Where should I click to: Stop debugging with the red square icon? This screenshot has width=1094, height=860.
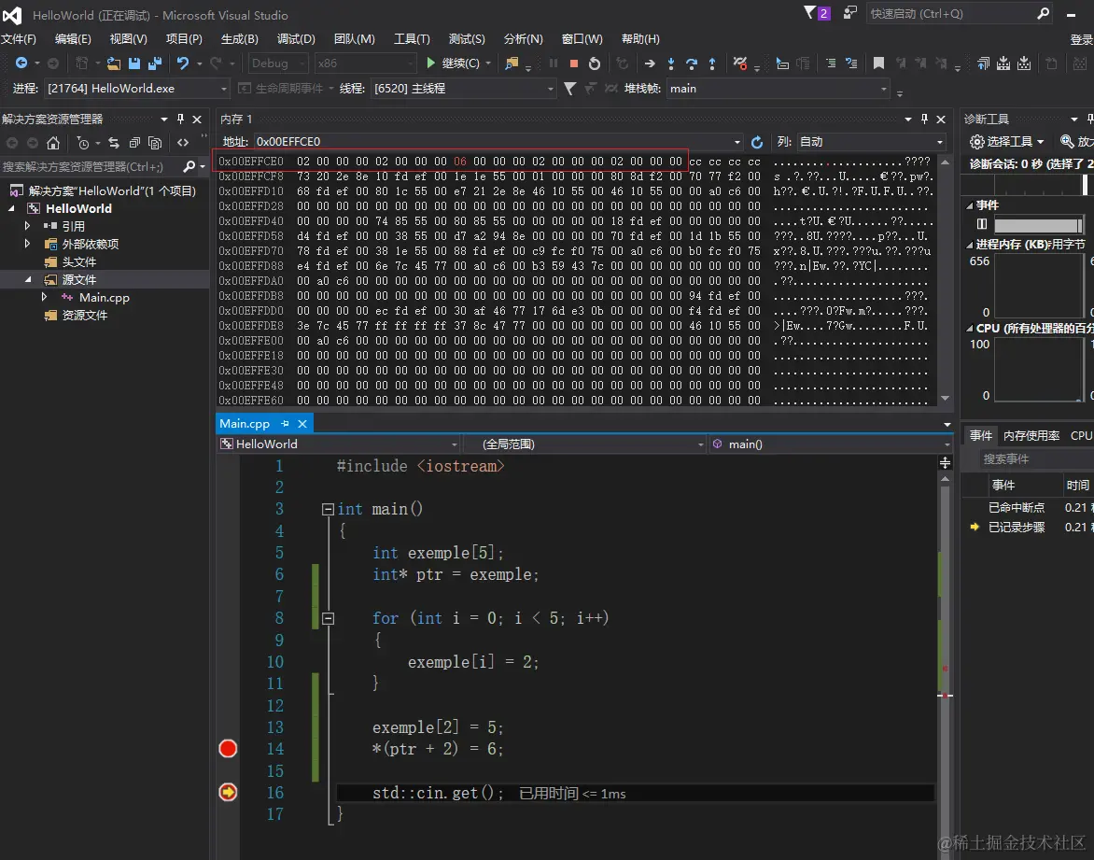[574, 63]
